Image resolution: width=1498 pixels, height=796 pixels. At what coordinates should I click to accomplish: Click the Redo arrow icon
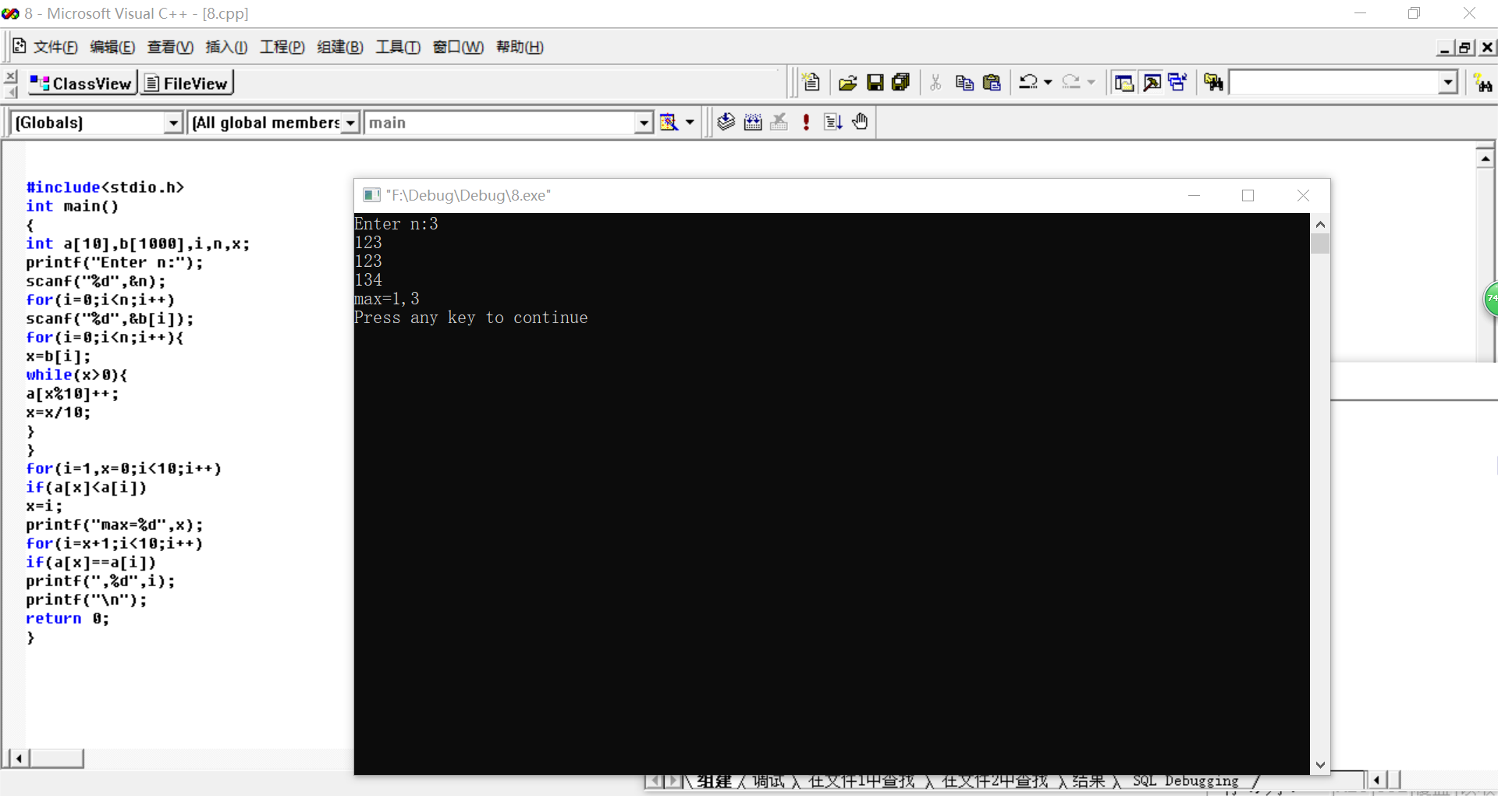coord(1071,82)
